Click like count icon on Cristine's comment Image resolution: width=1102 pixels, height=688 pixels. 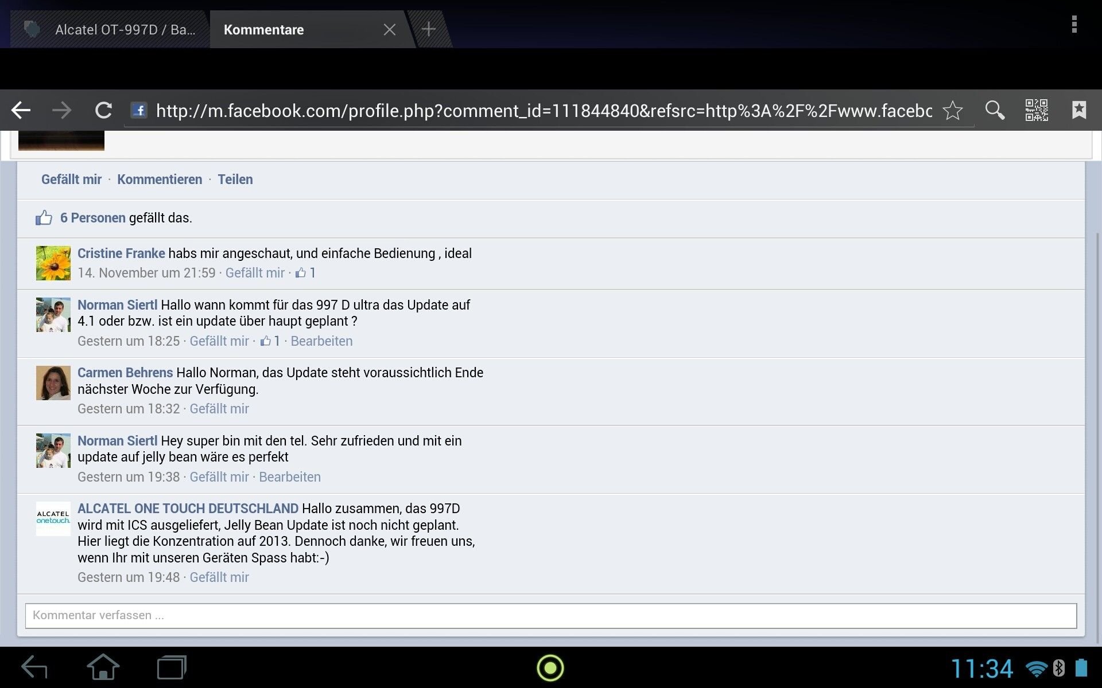pos(301,273)
